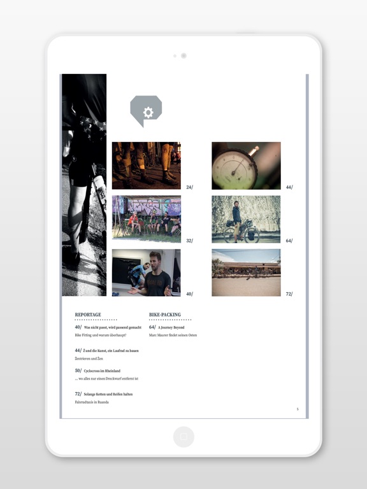Open the page 24 boots photo thumbnail
367x489 pixels.
point(147,166)
